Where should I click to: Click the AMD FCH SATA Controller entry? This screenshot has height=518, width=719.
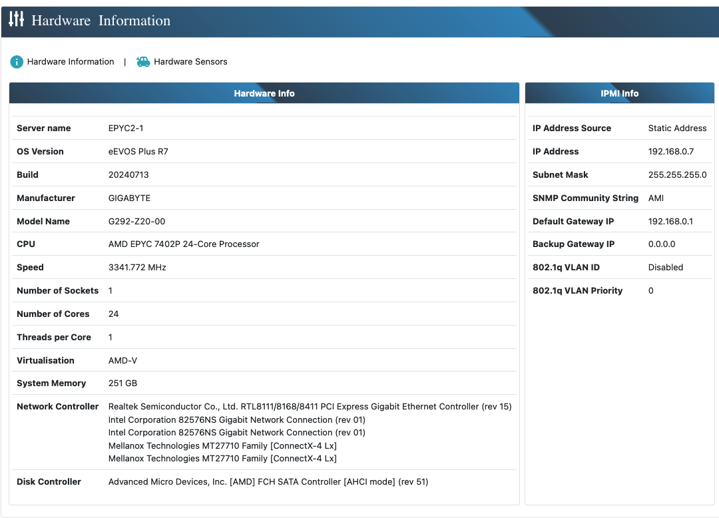[x=268, y=482]
